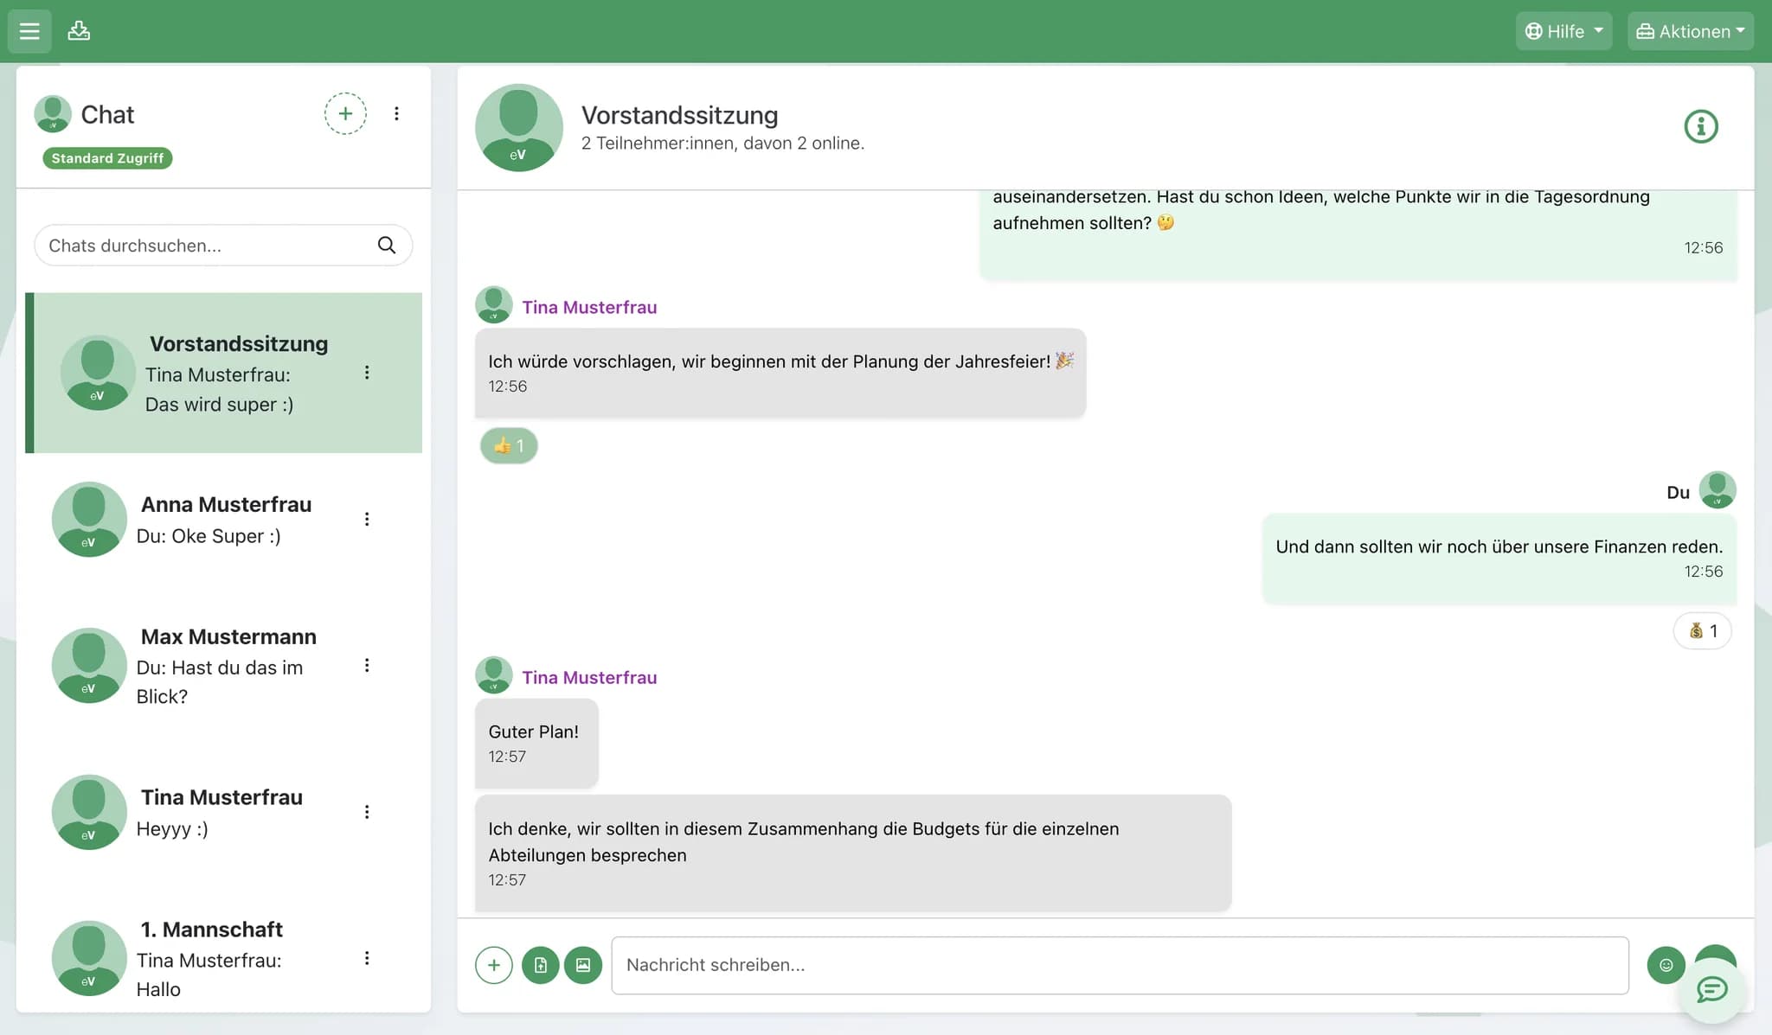Open Anna Musterfrau conversation

tap(224, 519)
